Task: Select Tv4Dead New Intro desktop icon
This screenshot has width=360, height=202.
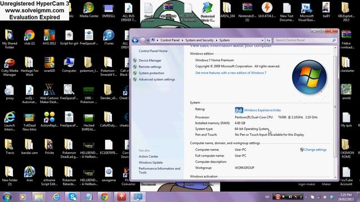Action: click(29, 121)
